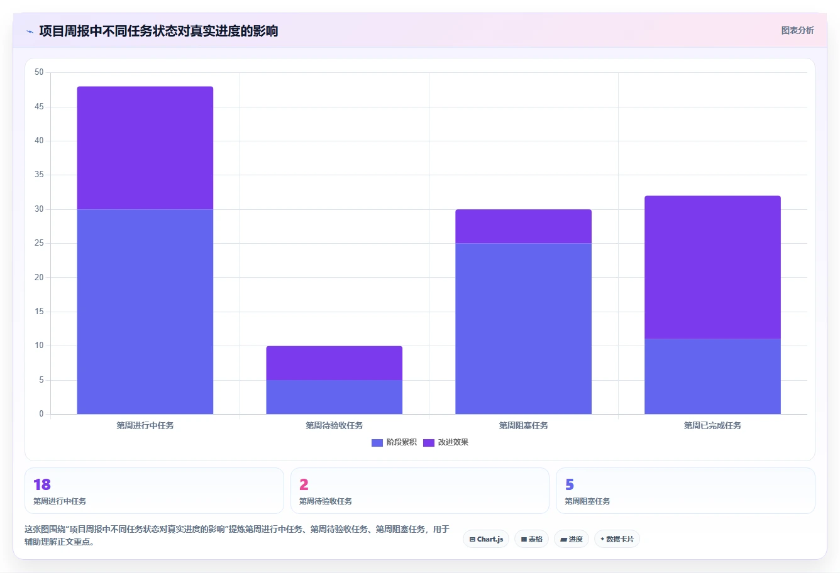840x573 pixels.
Task: Click the x-axis label 第周已完成任务
Action: tap(713, 425)
